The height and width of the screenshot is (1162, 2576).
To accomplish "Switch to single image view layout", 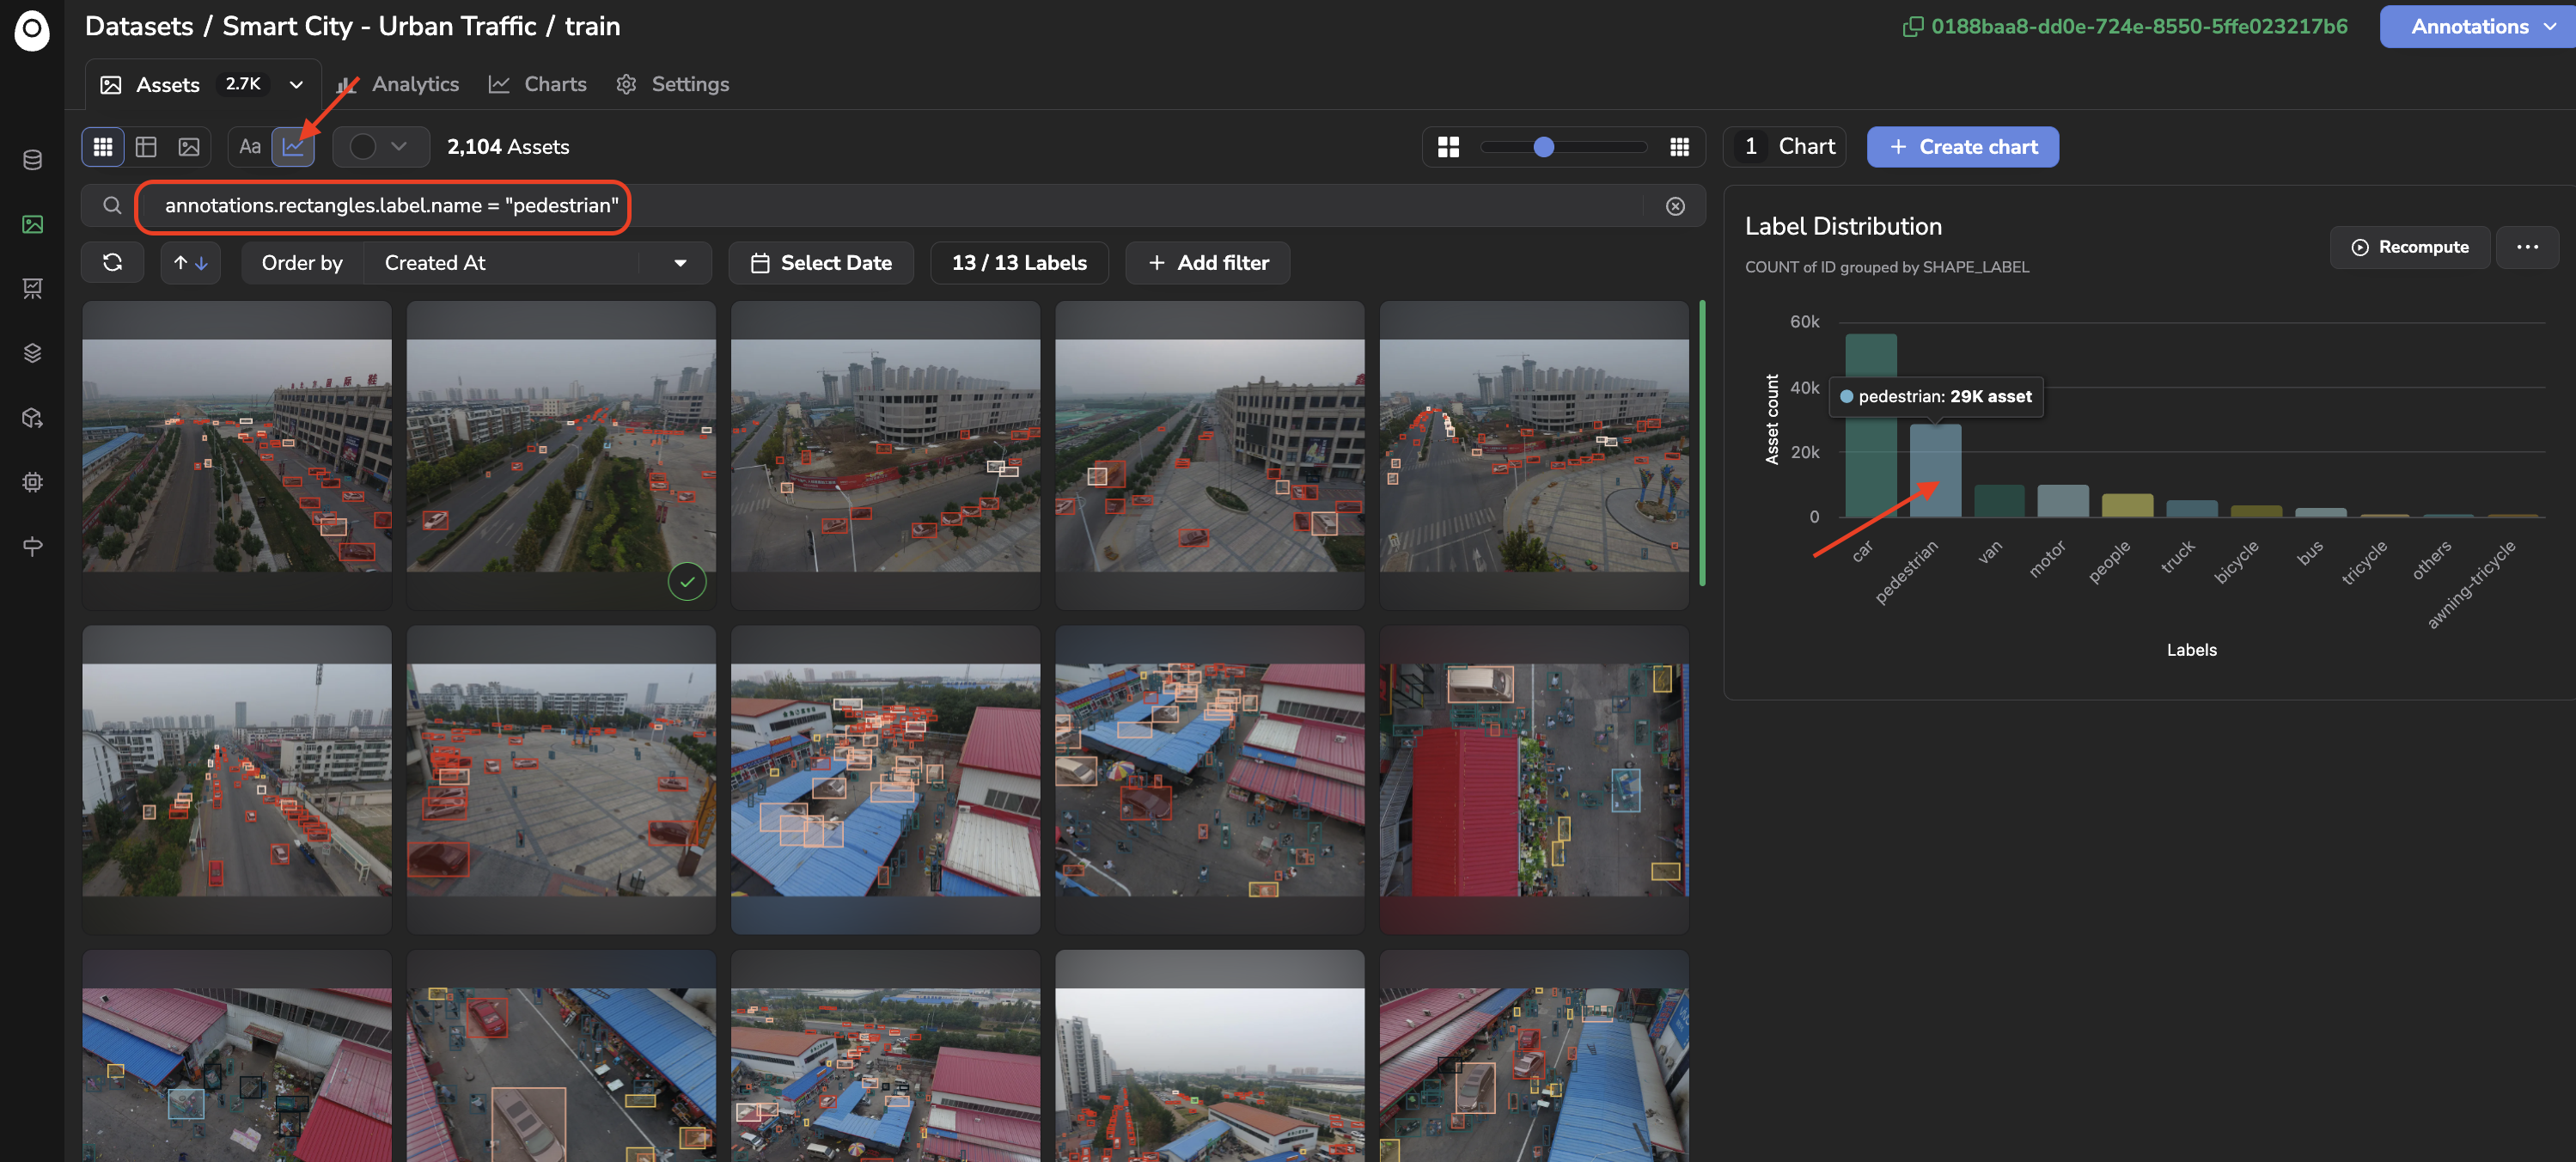I will (189, 147).
